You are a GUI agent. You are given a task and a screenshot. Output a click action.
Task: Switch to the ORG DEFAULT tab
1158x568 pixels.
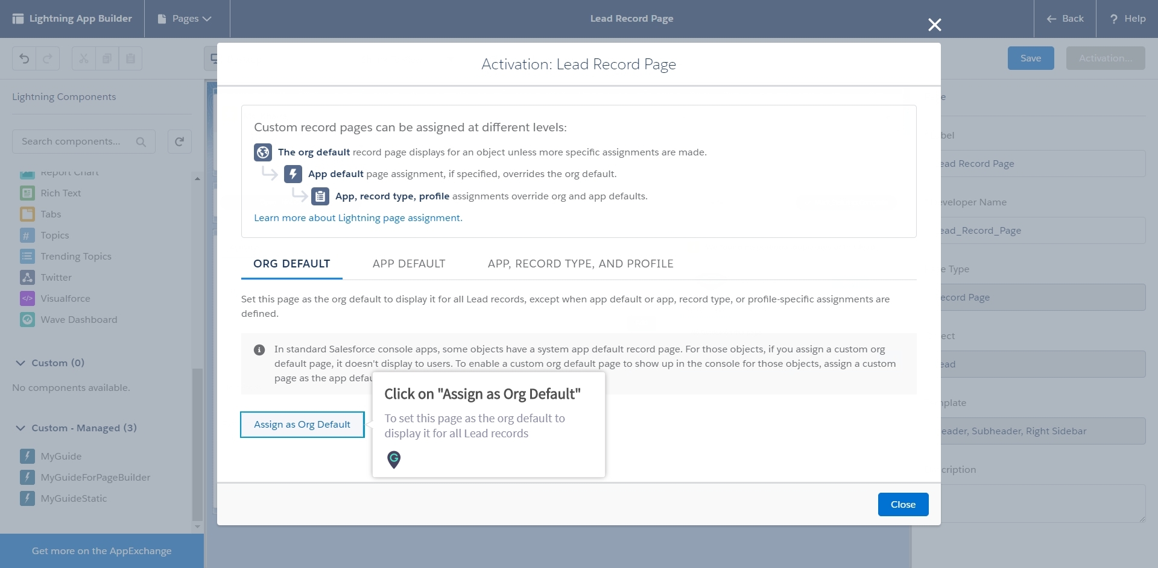click(x=292, y=264)
